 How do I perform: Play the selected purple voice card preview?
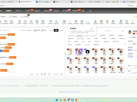tap(80, 53)
